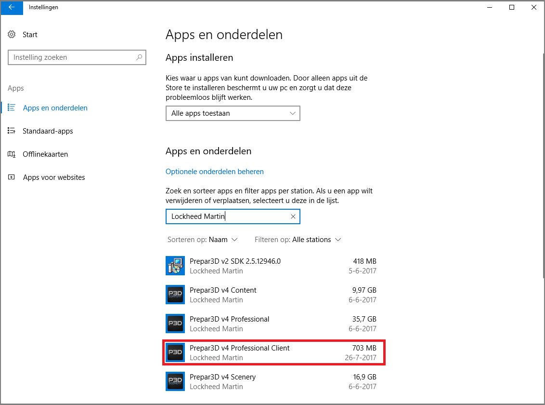The image size is (545, 405).
Task: Select Prepar3D v4 Scenery entry name
Action: 222,377
